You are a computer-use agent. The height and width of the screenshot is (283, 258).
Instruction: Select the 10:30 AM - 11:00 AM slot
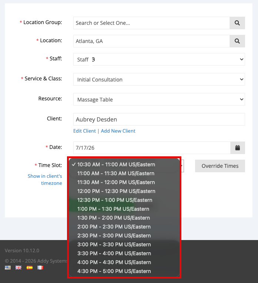point(124,164)
